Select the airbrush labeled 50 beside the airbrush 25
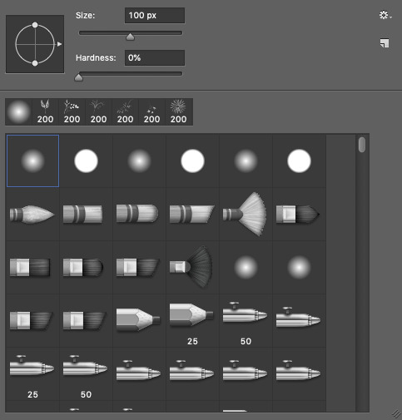Screen dimensions: 402x420 click(86, 373)
